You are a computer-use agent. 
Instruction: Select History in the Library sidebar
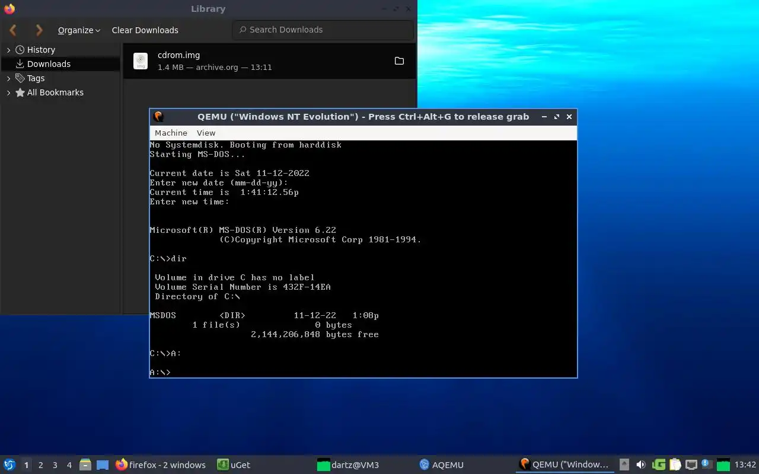coord(41,50)
